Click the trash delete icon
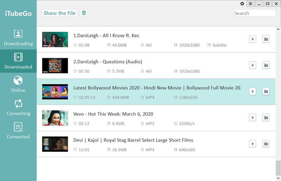 pyautogui.click(x=84, y=13)
